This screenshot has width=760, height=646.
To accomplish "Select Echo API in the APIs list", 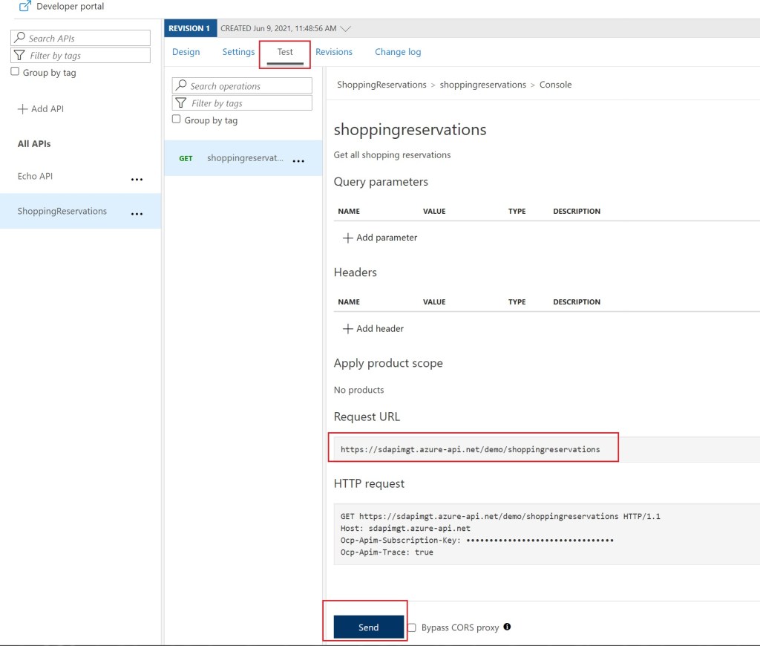I will point(35,177).
